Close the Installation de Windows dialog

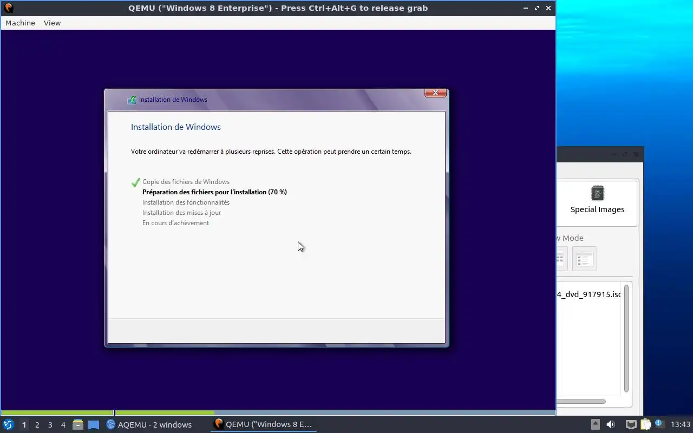[435, 93]
